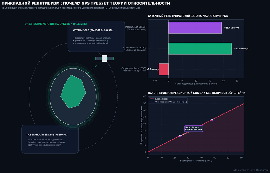Image resolution: width=270 pixels, height=173 pixels.
Task: Click the '+45.9 мкс/сут' value label
Action: pyautogui.click(x=241, y=48)
